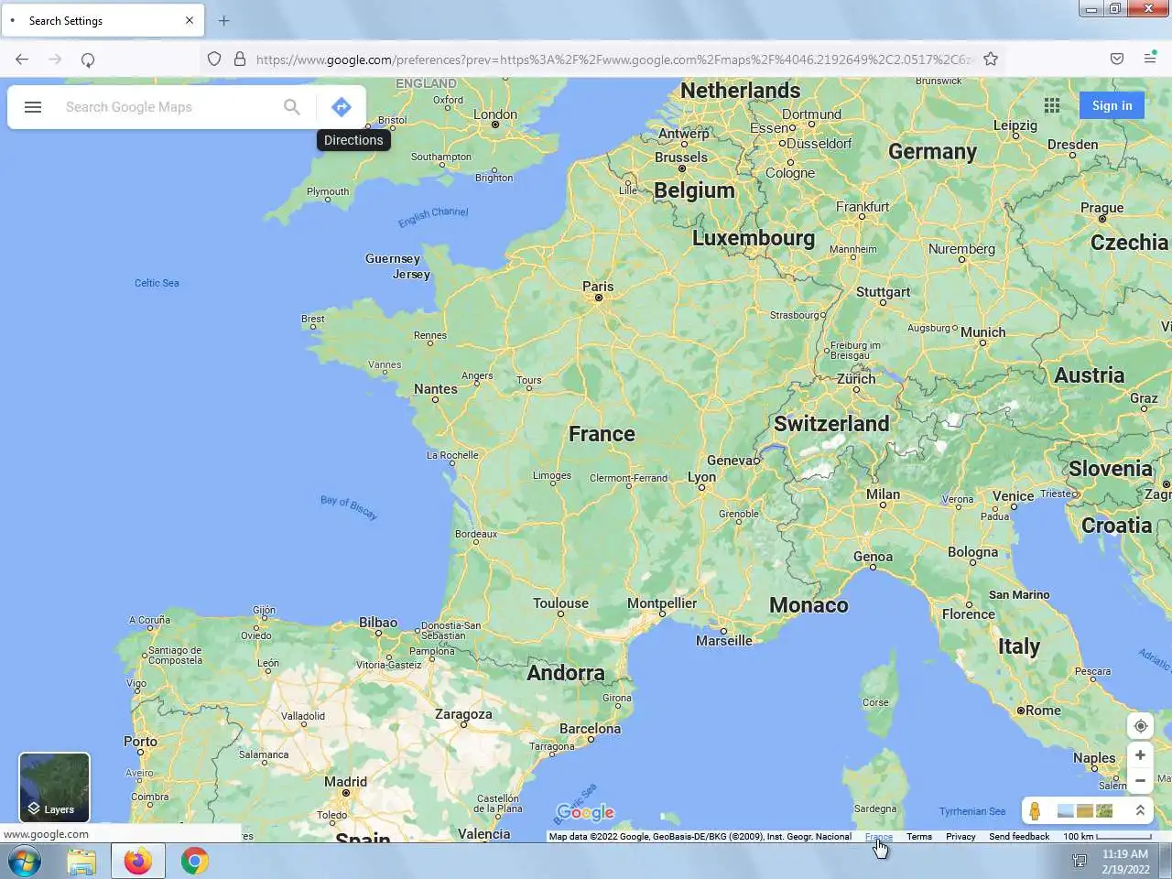
Task: Open the Terms link
Action: pyautogui.click(x=919, y=837)
